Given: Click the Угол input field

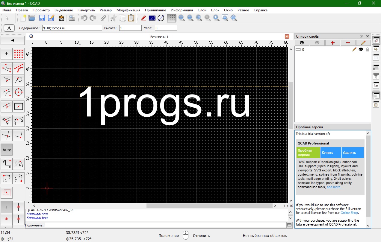Looking at the screenshot, I should [x=166, y=28].
